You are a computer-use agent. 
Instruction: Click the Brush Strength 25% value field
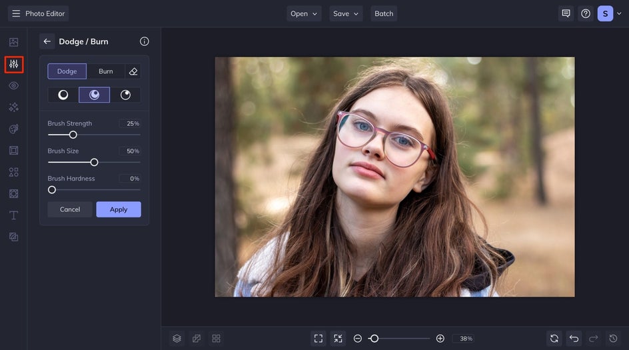(129, 123)
